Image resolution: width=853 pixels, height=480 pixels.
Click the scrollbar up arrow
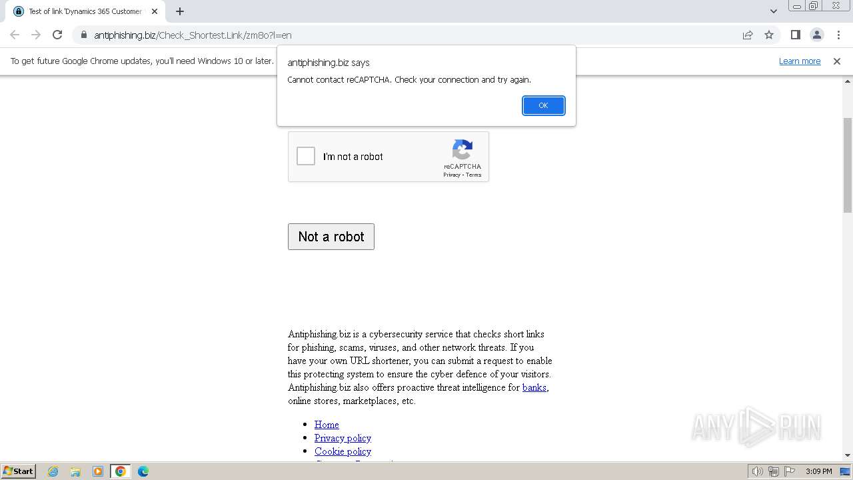coord(848,81)
